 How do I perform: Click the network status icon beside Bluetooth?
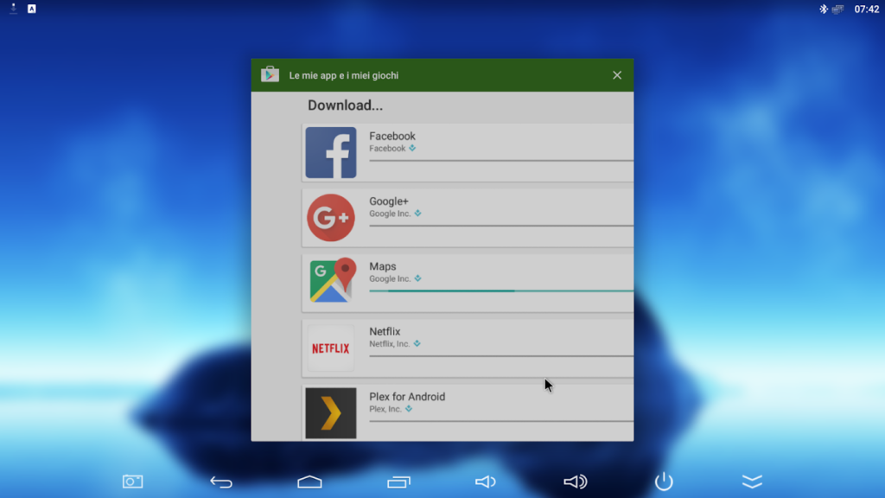coord(838,9)
